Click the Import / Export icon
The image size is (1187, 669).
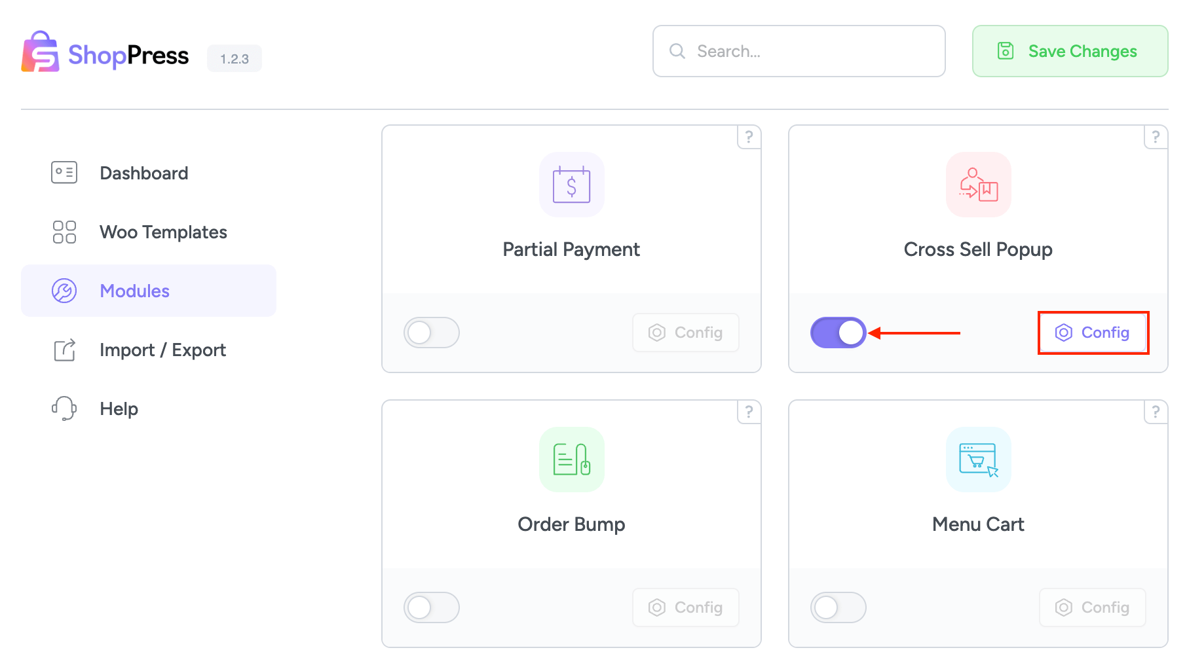64,350
